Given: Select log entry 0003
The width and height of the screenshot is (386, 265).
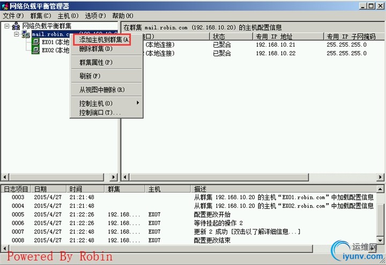Looking at the screenshot, I should click(x=189, y=197).
